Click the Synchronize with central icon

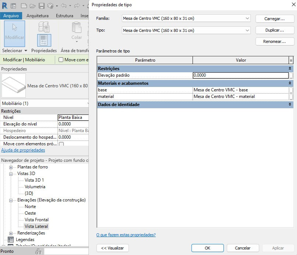click(x=50, y=6)
